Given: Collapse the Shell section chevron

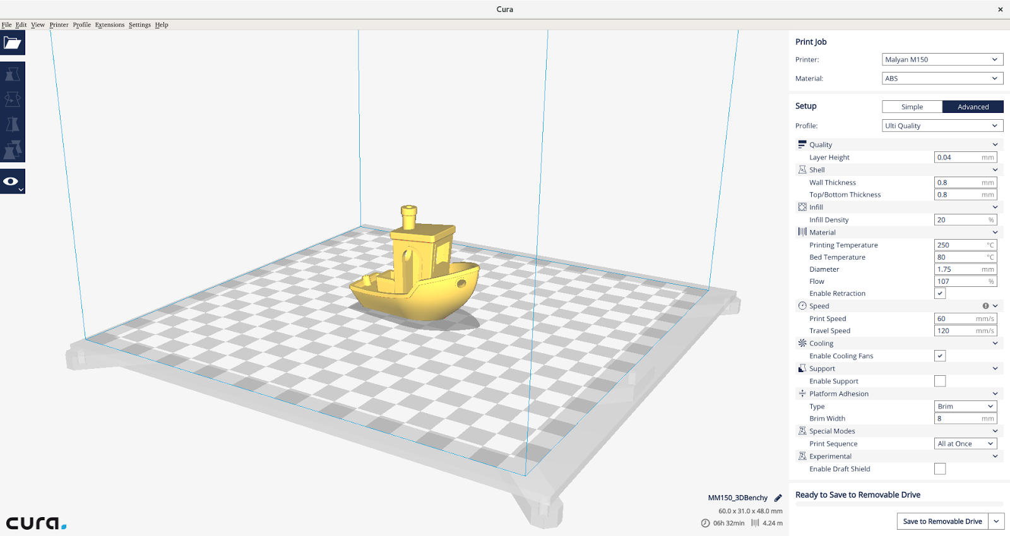Looking at the screenshot, I should [x=995, y=170].
